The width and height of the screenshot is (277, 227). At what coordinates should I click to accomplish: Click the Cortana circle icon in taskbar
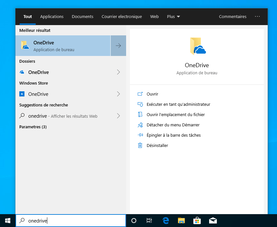134,221
